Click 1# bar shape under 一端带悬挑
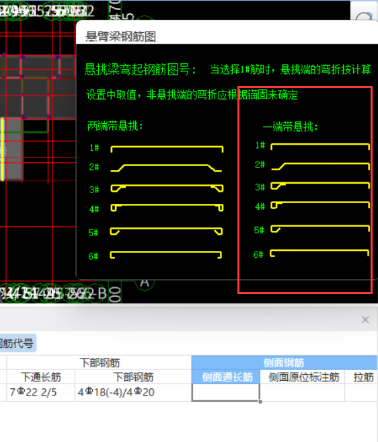The height and width of the screenshot is (442, 378). [320, 147]
